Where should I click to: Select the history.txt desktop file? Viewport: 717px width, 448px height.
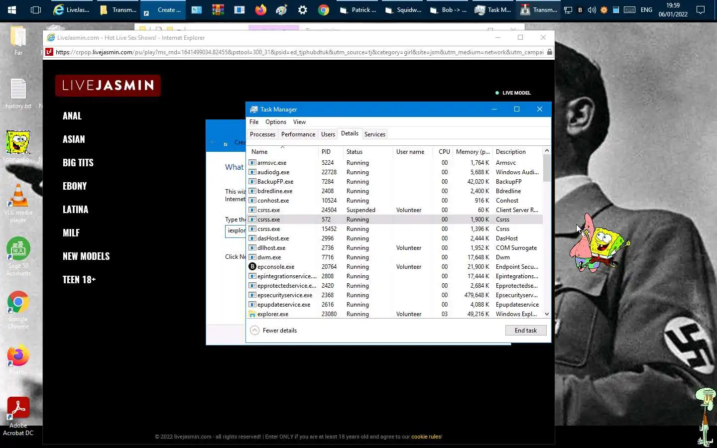pos(18,94)
